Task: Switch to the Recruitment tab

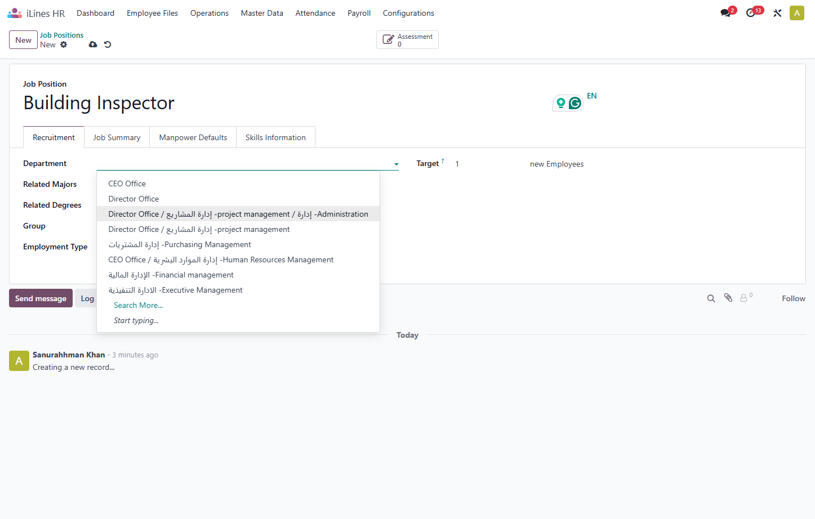Action: point(54,137)
